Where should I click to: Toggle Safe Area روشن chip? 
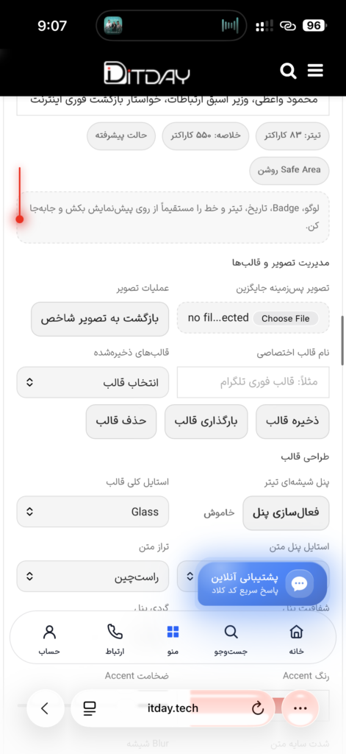coord(289,170)
